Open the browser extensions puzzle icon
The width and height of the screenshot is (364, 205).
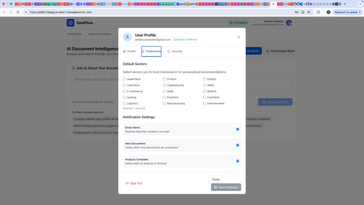click(x=318, y=12)
